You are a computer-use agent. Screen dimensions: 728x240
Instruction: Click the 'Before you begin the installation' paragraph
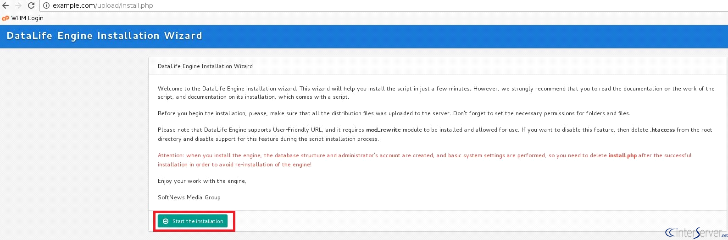pos(394,113)
